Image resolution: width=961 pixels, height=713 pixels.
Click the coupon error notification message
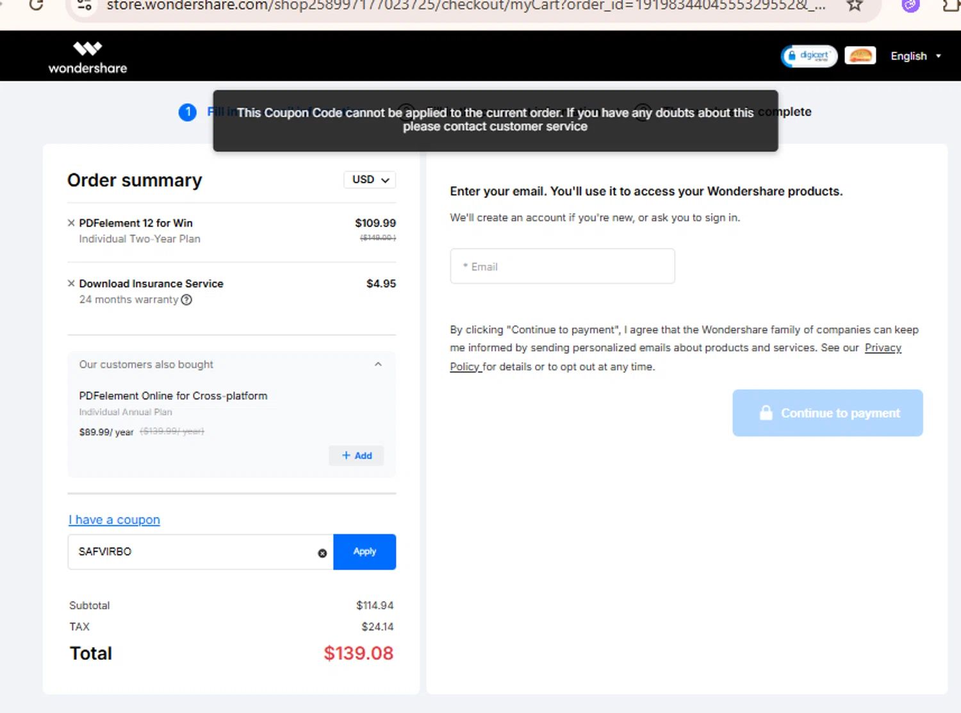tap(495, 120)
